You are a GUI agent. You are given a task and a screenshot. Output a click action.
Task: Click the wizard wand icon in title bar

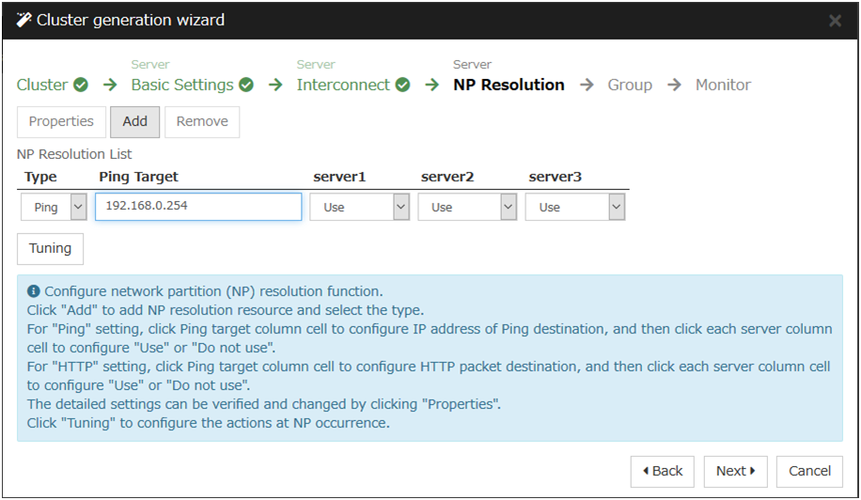click(x=24, y=20)
